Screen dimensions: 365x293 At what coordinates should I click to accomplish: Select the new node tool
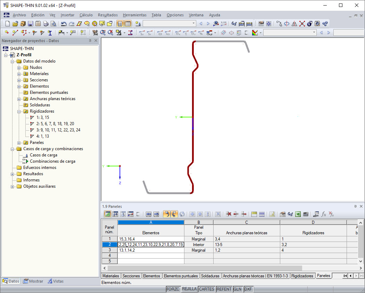[7, 33]
